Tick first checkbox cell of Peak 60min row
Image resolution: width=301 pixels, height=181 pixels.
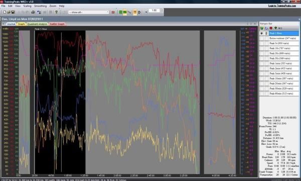coord(261,94)
